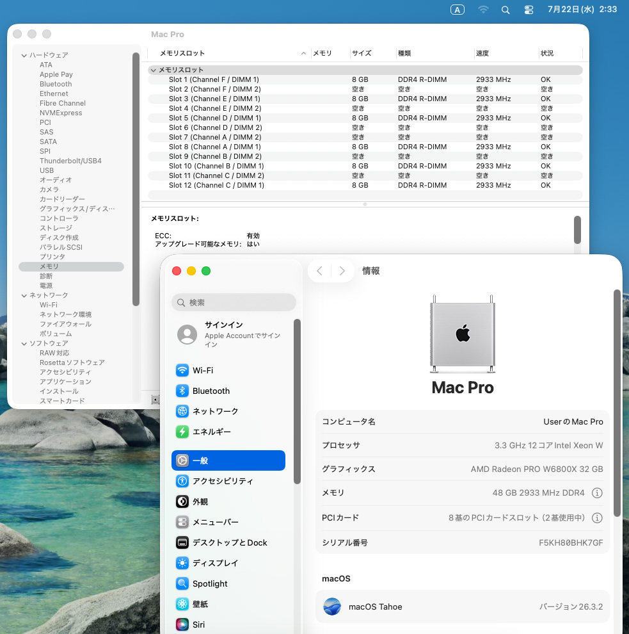Click the memory detail pane scrollbar
Screen dimensions: 629x634
[577, 230]
